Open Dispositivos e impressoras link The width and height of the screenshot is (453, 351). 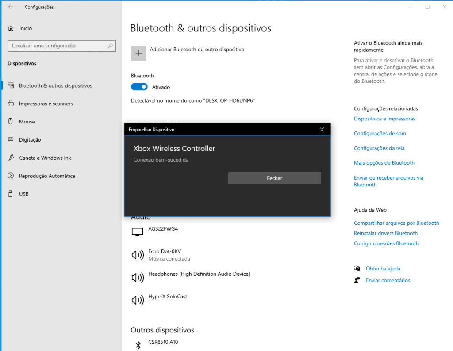click(384, 119)
